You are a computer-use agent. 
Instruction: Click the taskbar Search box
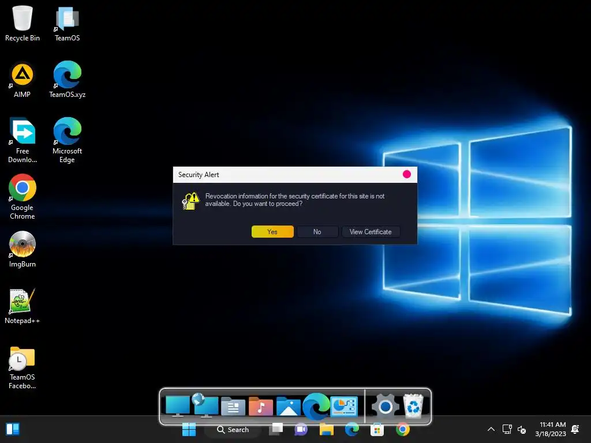pyautogui.click(x=233, y=429)
